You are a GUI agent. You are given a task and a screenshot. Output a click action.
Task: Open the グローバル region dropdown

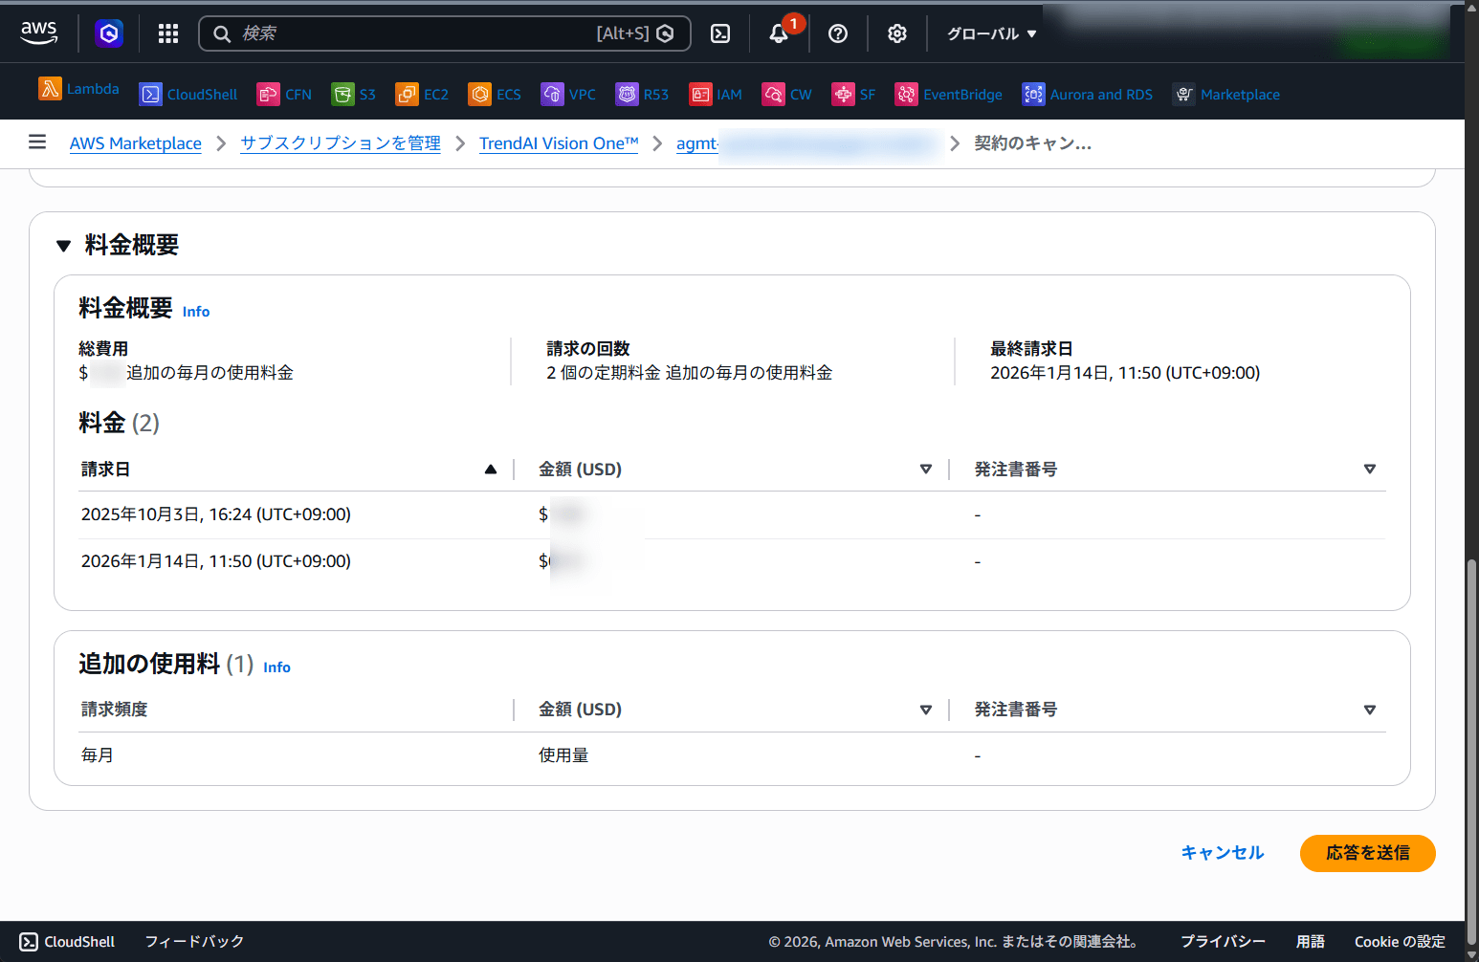[991, 33]
